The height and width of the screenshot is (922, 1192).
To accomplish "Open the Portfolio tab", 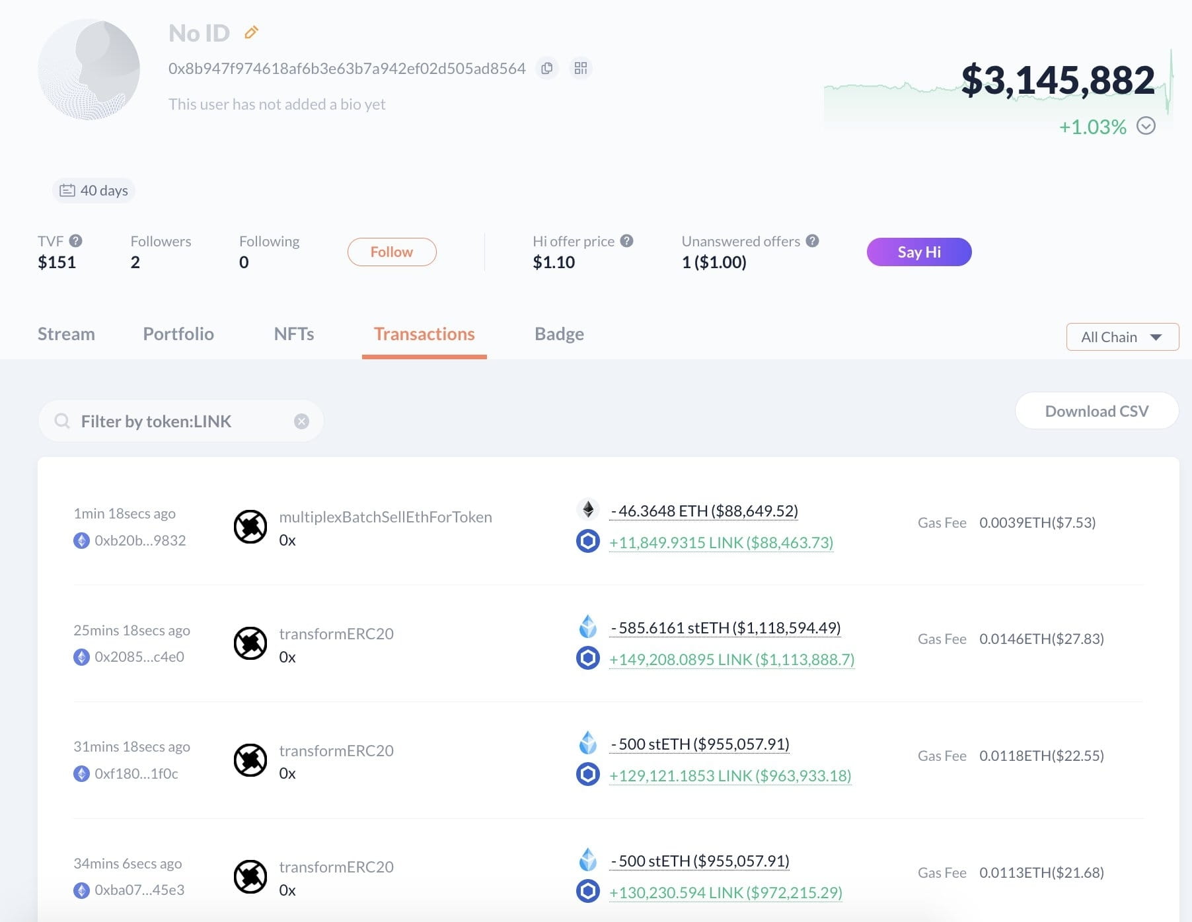I will click(178, 334).
